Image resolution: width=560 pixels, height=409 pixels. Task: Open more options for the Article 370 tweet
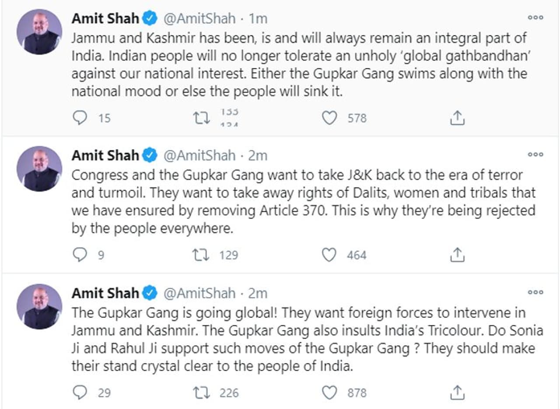pyautogui.click(x=535, y=155)
